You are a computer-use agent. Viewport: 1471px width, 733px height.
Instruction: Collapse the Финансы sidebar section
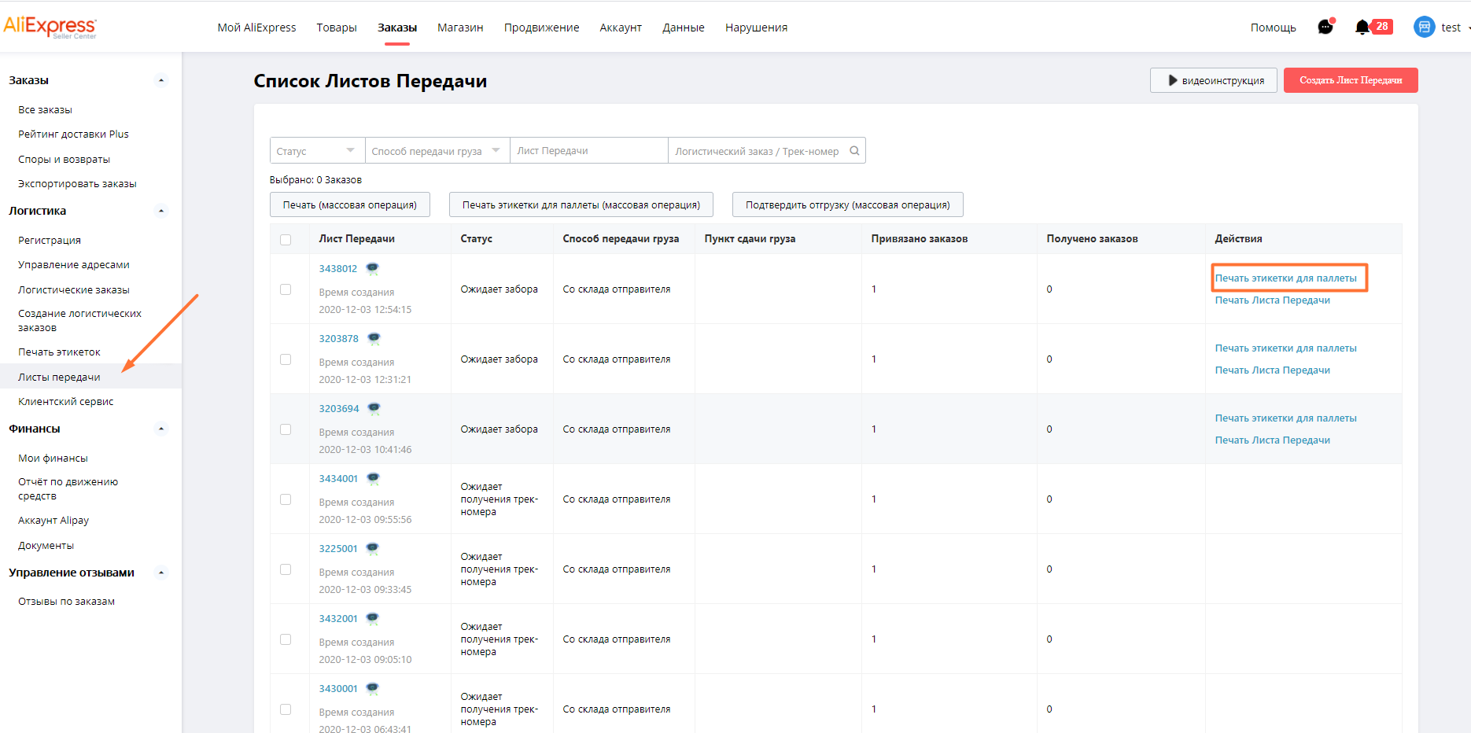tap(161, 429)
